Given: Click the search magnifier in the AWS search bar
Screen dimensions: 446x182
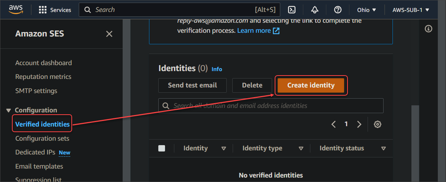Looking at the screenshot, I should (x=88, y=10).
